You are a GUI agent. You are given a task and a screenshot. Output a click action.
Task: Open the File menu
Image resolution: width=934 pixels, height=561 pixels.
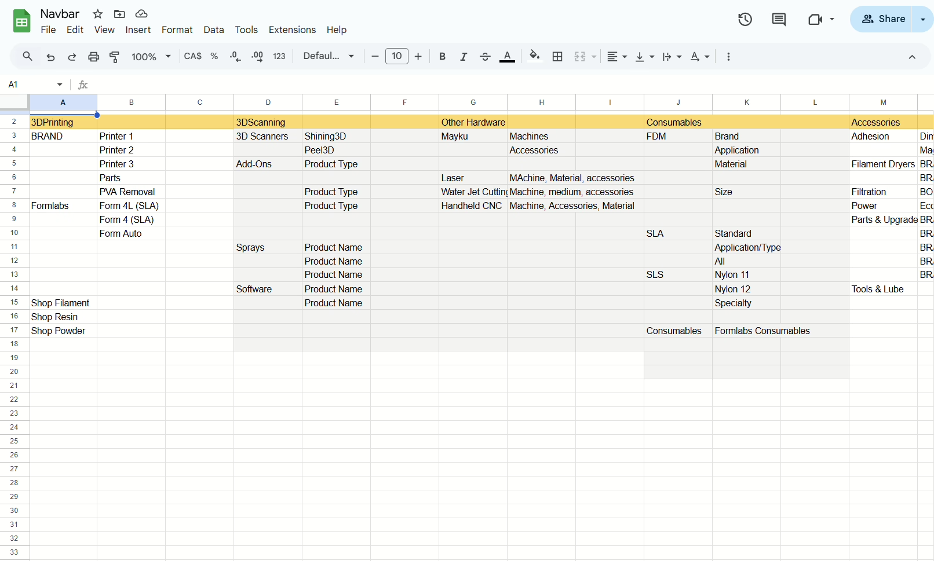point(48,30)
